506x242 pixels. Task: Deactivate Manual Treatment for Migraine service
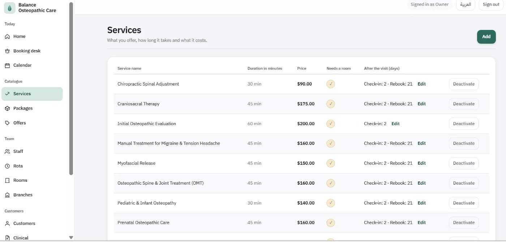coord(464,144)
